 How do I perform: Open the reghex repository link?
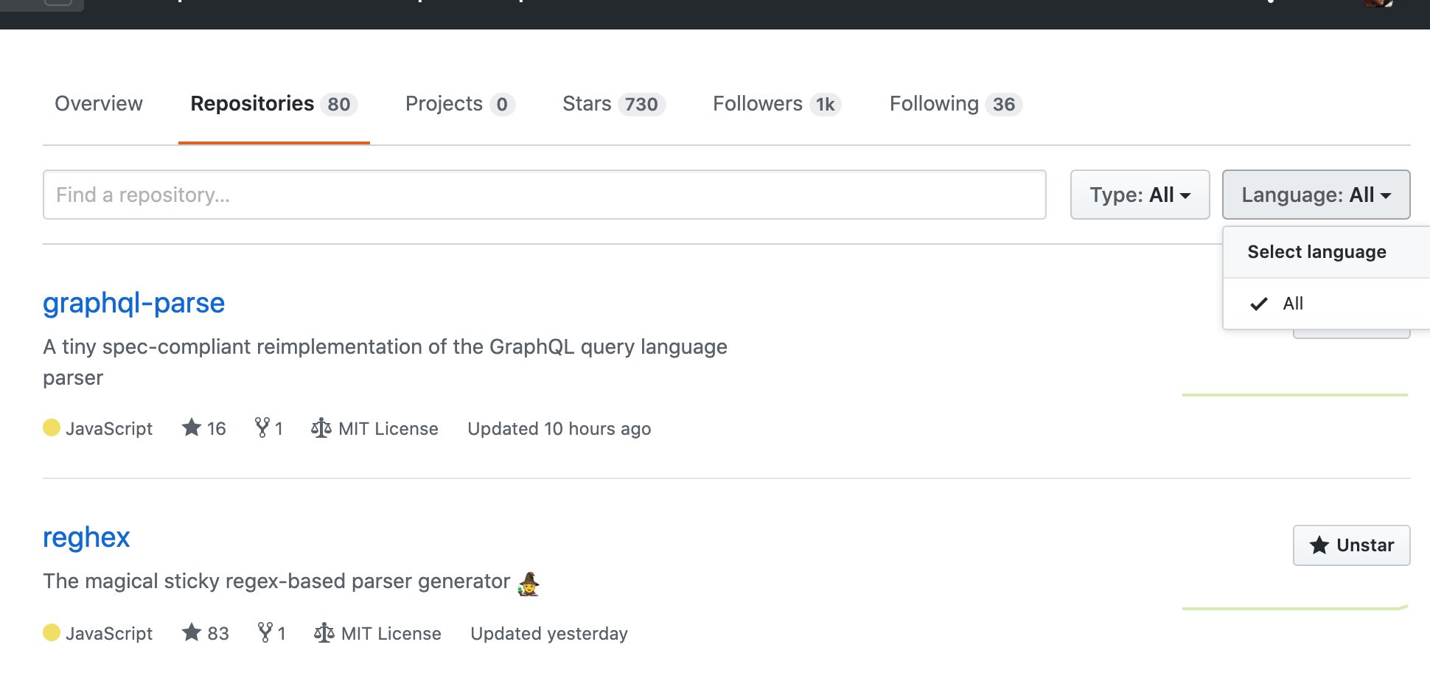click(86, 537)
